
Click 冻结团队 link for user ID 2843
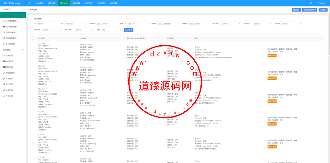[275, 120]
